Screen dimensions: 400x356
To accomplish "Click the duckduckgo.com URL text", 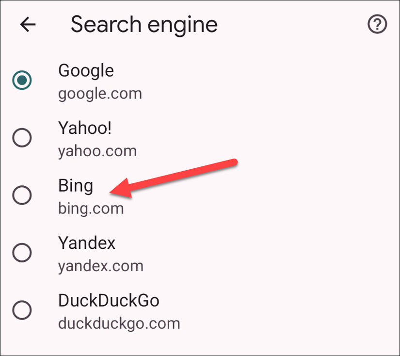I will [119, 323].
